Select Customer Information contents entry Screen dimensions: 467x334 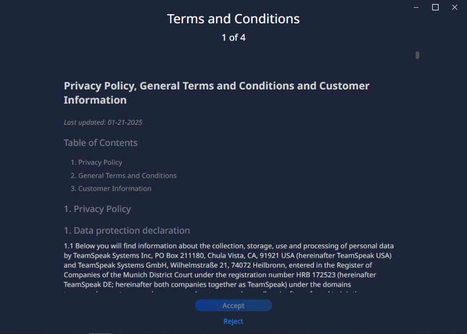(x=115, y=188)
